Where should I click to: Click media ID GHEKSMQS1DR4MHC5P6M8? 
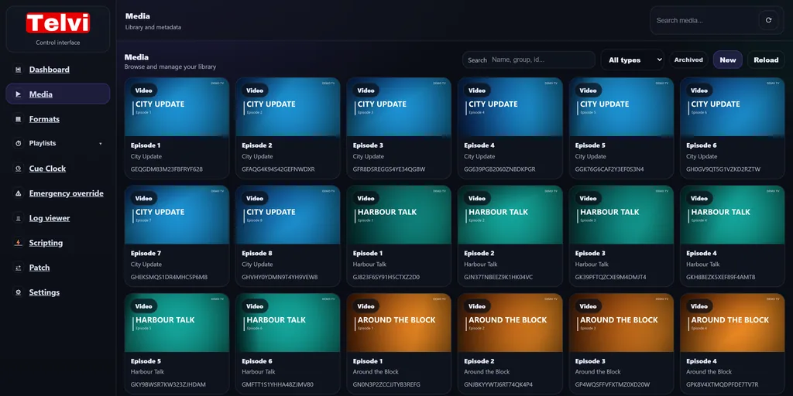pos(169,278)
